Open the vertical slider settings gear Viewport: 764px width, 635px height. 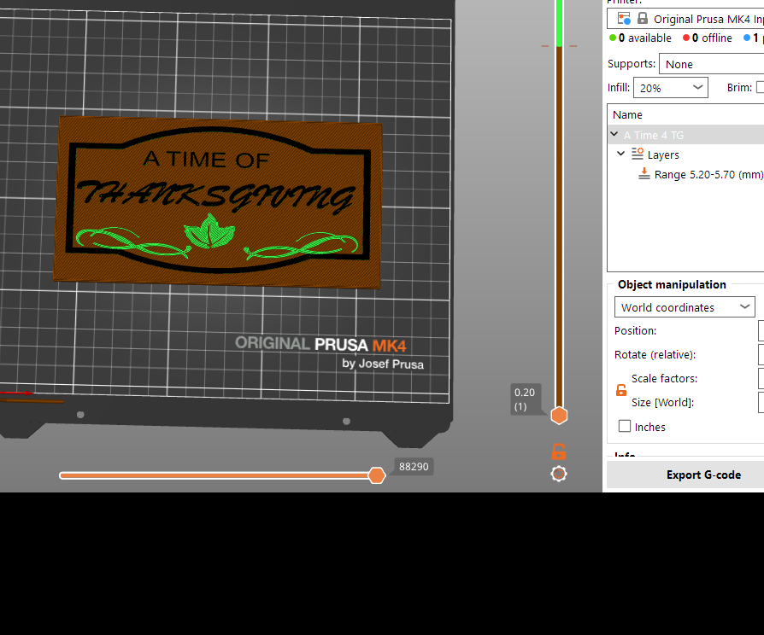[559, 474]
